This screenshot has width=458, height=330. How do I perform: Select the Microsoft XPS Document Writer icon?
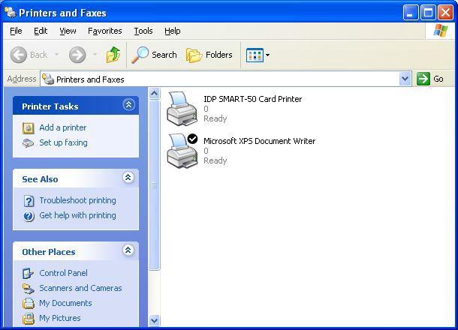pyautogui.click(x=182, y=151)
